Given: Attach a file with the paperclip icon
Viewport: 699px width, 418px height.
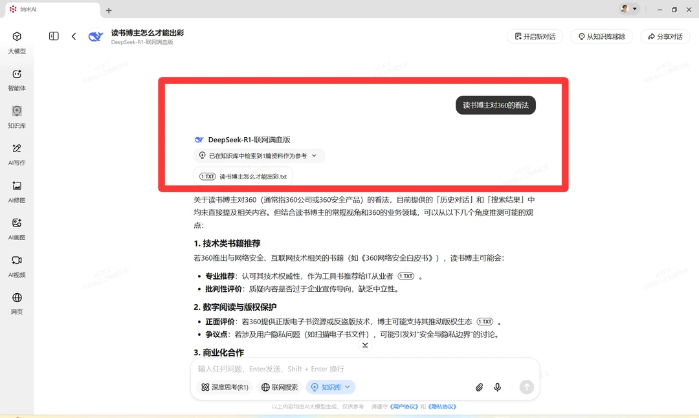Looking at the screenshot, I should (x=479, y=387).
